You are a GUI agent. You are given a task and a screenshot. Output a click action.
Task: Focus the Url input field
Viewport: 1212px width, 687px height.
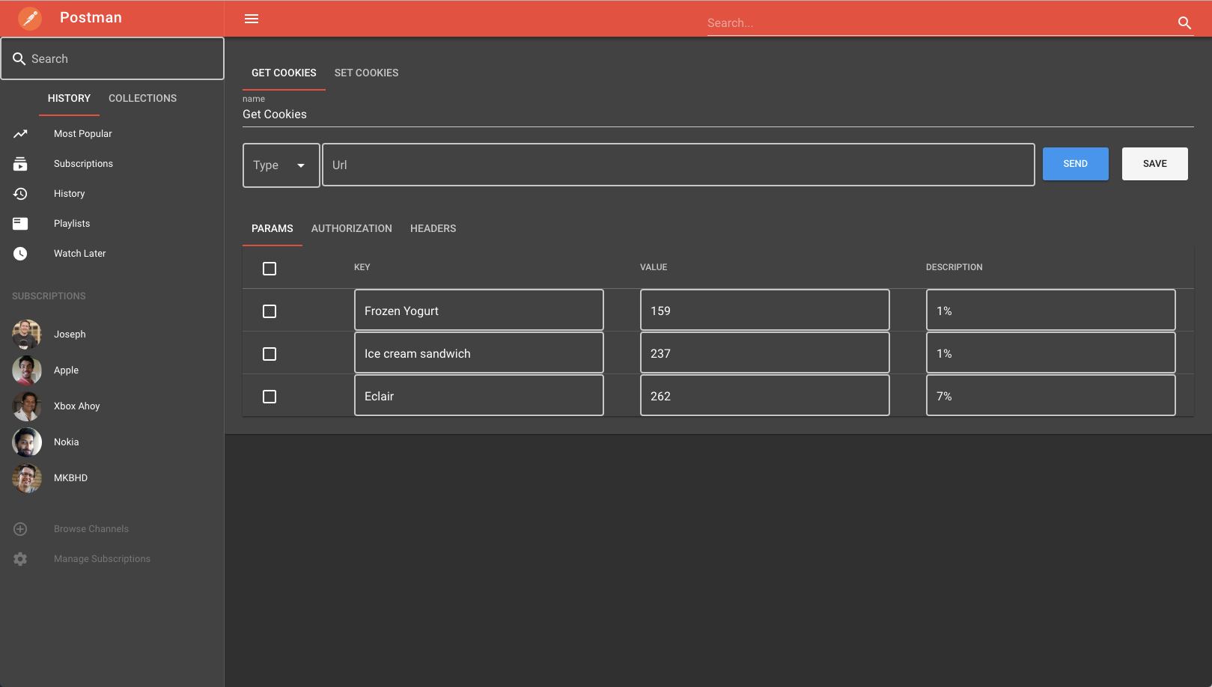point(678,165)
